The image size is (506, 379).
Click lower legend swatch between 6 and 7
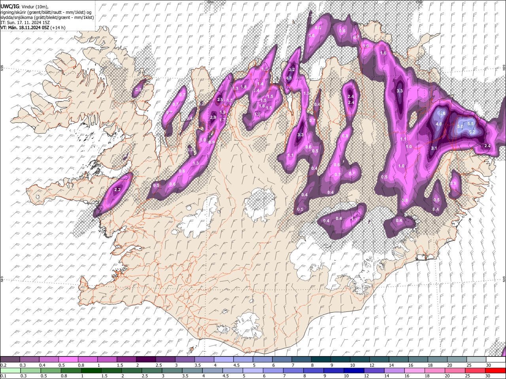[273, 370]
